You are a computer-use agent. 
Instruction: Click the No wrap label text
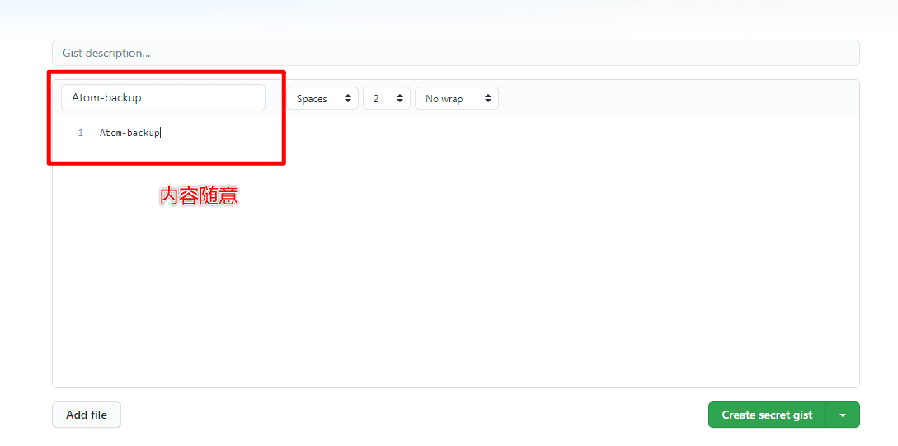(444, 99)
